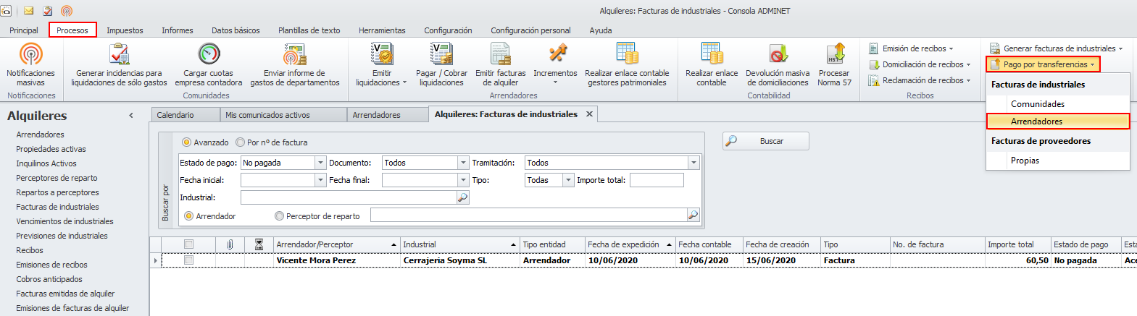1137x316 pixels.
Task: Open the Estado de pago dropdown
Action: coord(320,163)
